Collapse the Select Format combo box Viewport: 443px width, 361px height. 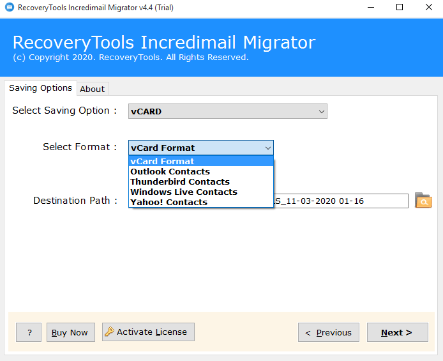(267, 148)
